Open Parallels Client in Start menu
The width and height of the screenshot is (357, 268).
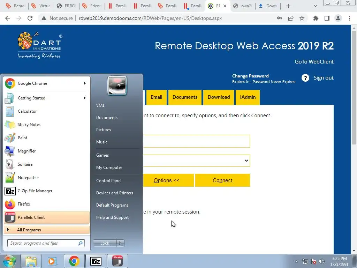(x=47, y=217)
